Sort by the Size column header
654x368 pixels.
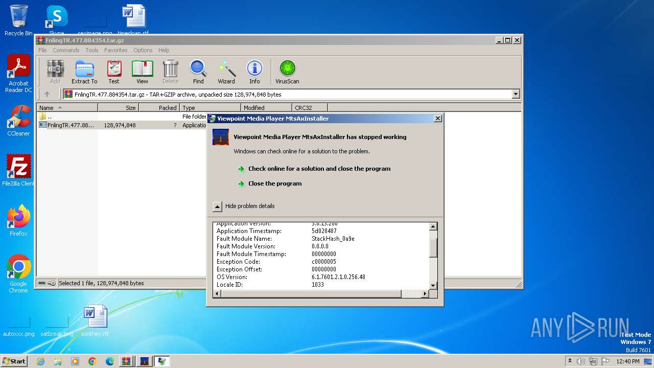119,107
